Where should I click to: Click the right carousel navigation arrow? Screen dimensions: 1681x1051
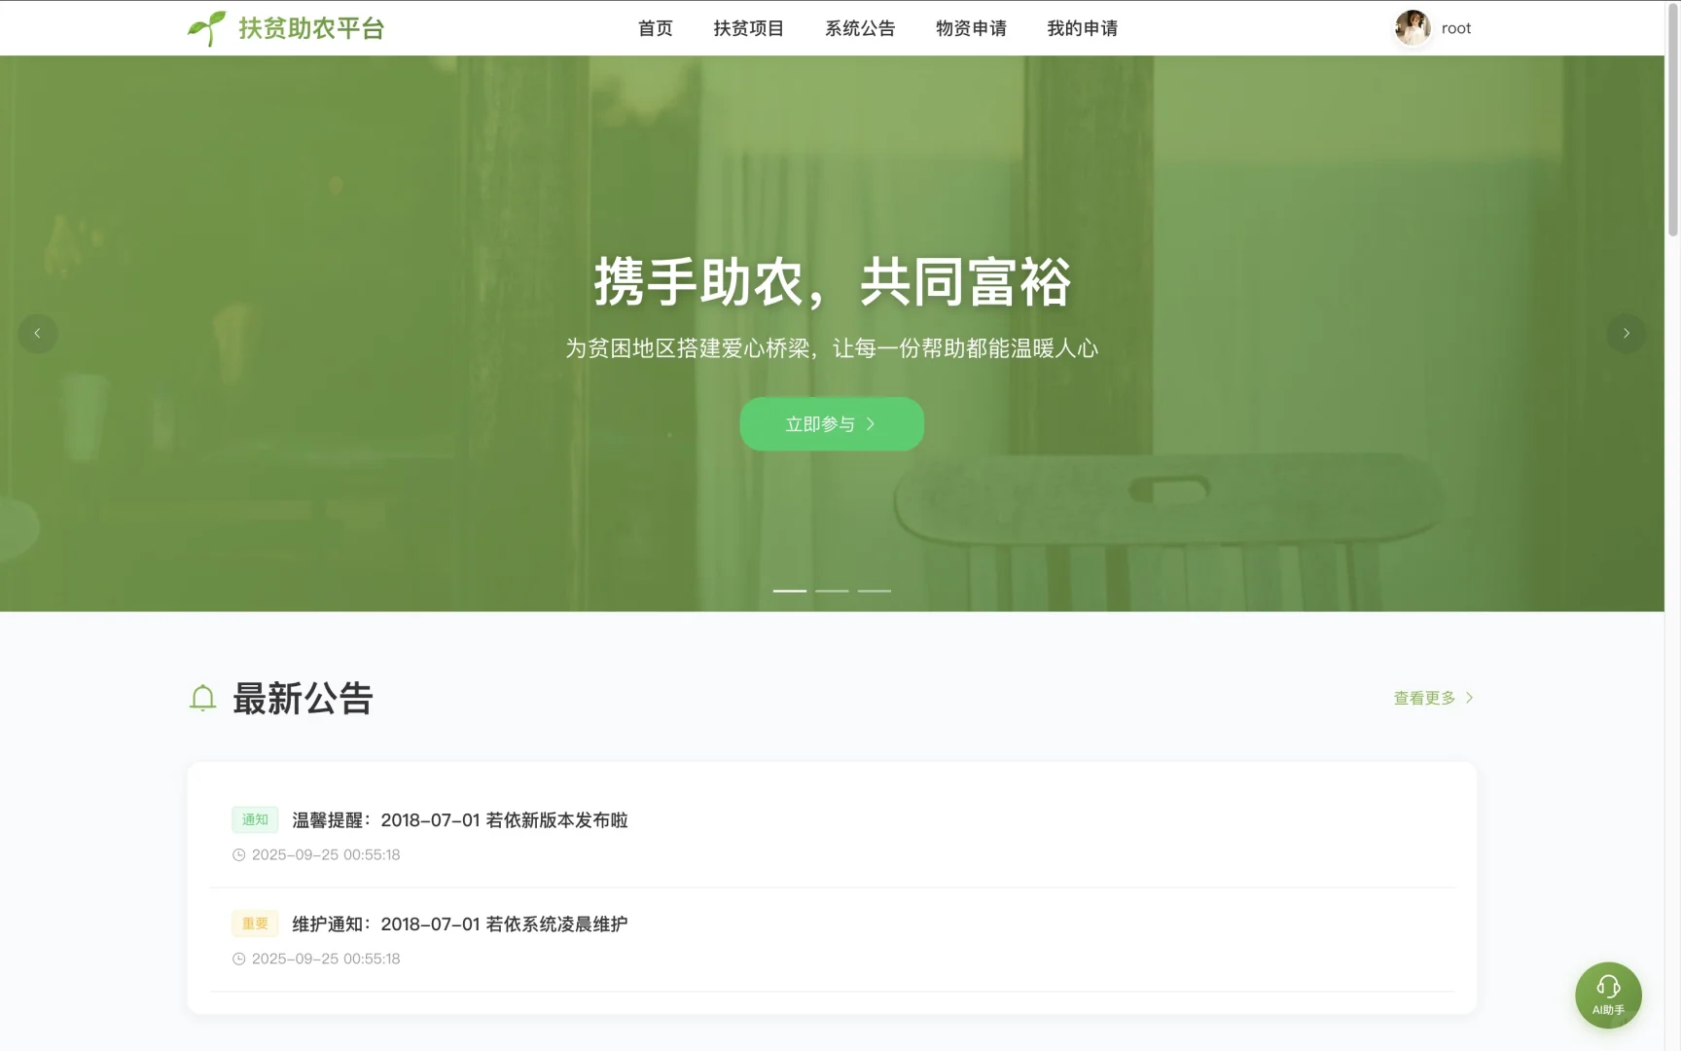tap(1625, 333)
